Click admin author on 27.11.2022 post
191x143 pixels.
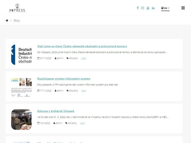coord(60,58)
